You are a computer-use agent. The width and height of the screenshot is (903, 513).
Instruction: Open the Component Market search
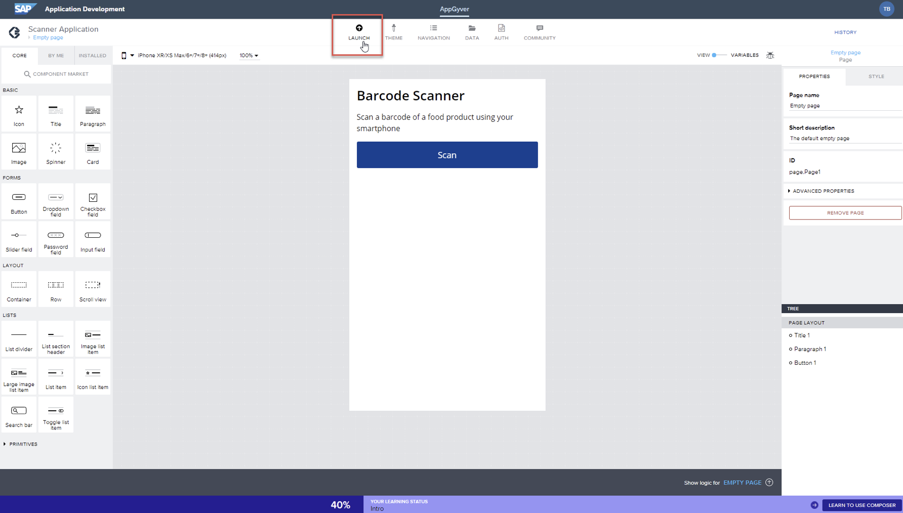[56, 74]
